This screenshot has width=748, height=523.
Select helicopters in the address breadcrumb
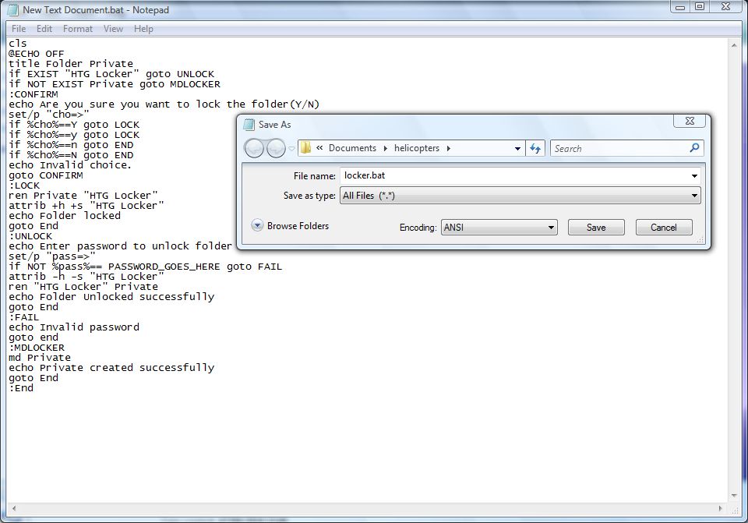pyautogui.click(x=416, y=148)
